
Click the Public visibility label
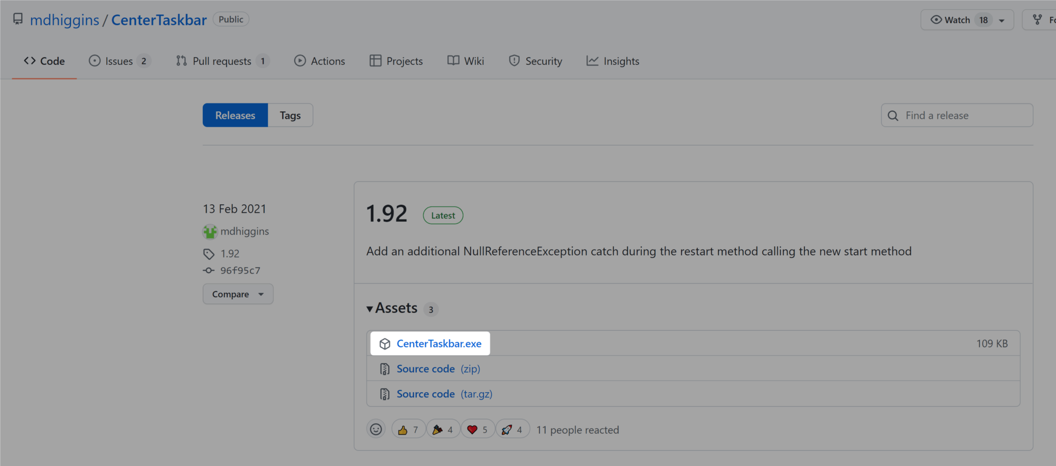231,20
